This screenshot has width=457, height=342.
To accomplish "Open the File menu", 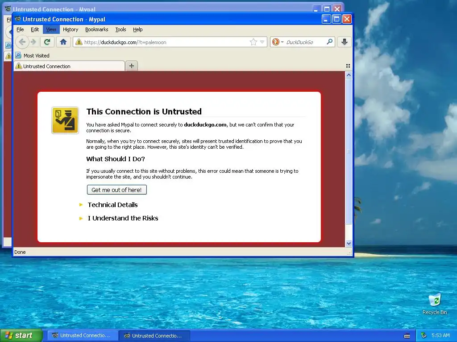I will pos(20,29).
